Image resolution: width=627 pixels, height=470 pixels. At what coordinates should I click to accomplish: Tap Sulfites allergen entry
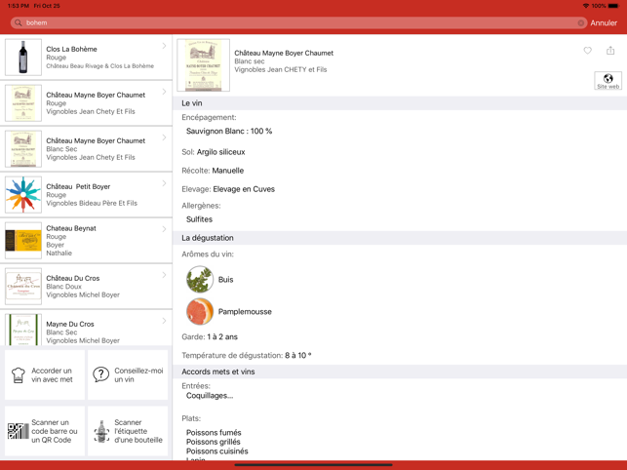pyautogui.click(x=199, y=219)
